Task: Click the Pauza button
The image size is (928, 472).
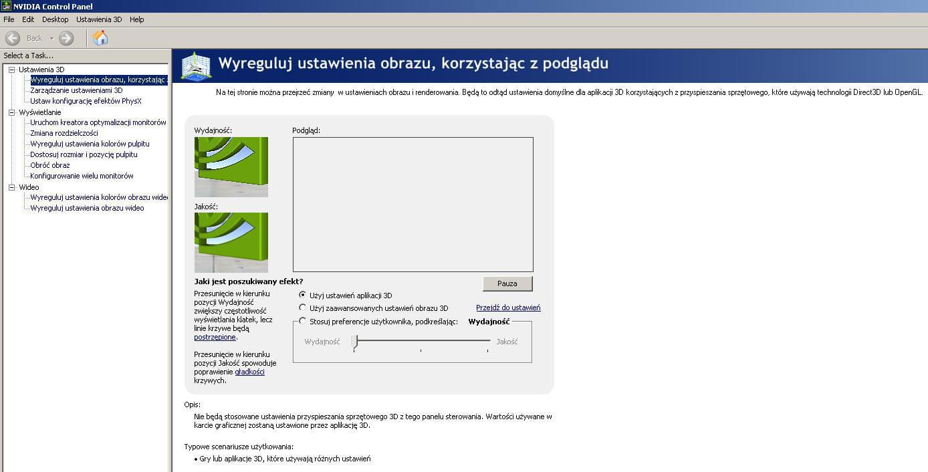Action: [507, 283]
